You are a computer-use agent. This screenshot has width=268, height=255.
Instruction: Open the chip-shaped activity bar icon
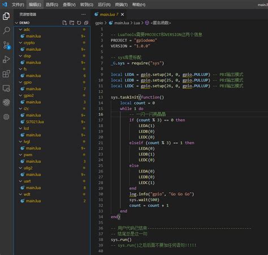(6, 117)
